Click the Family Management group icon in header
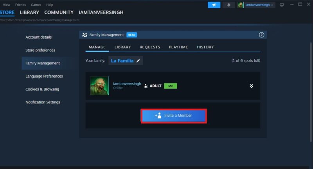The height and width of the screenshot is (169, 313). pyautogui.click(x=85, y=35)
